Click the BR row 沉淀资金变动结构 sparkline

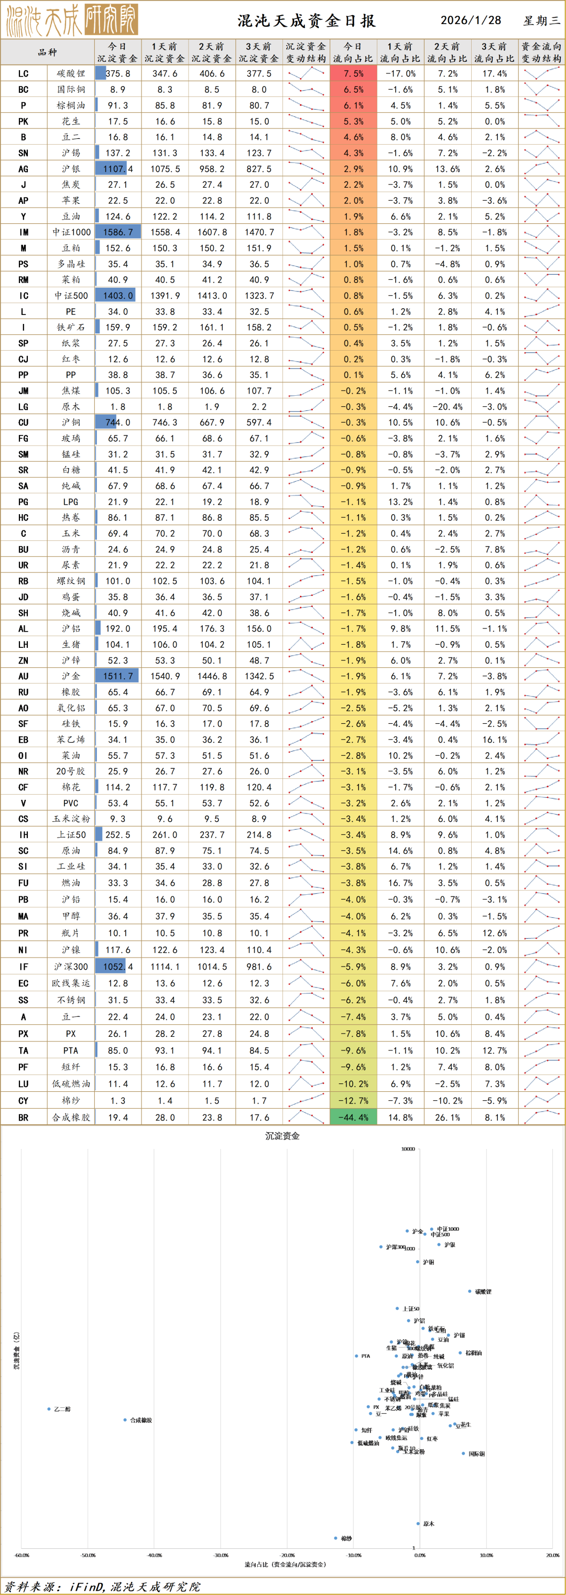(306, 1117)
